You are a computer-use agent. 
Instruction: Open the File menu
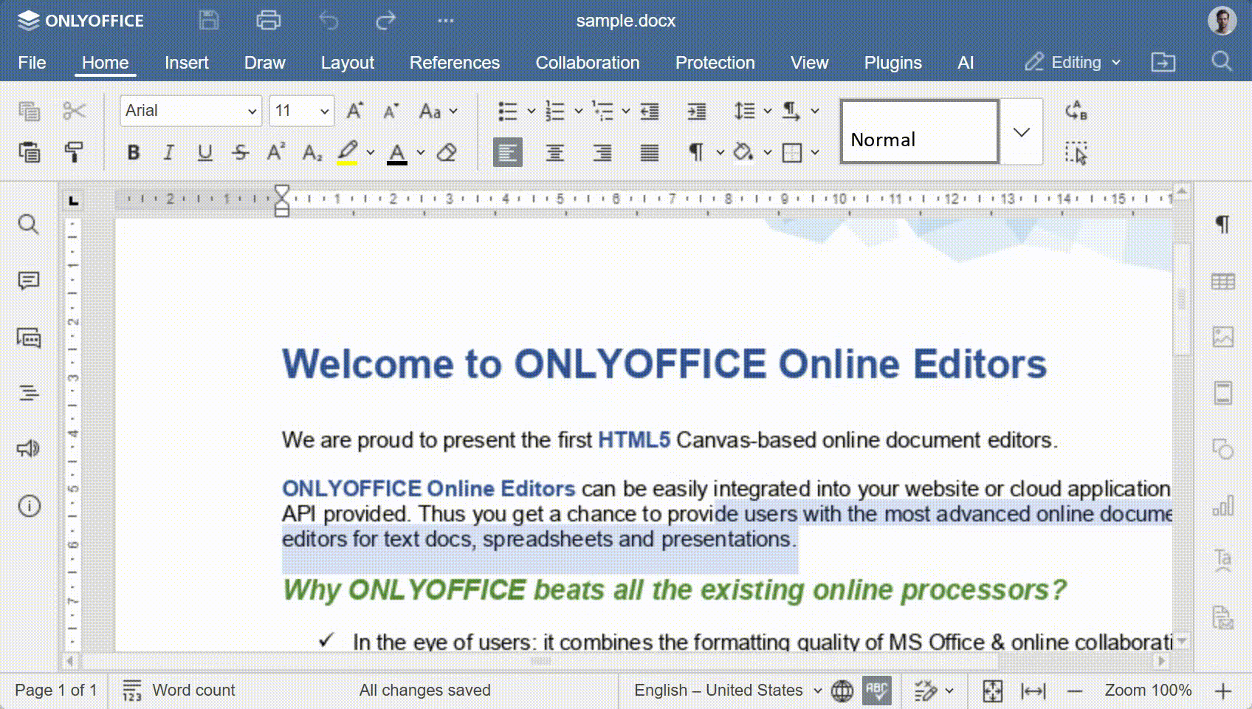32,63
